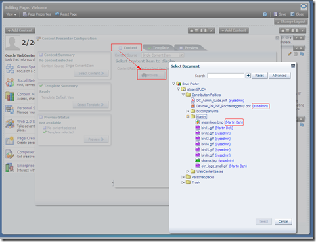Select the Devoxx ppt file icon

pyautogui.click(x=193, y=106)
